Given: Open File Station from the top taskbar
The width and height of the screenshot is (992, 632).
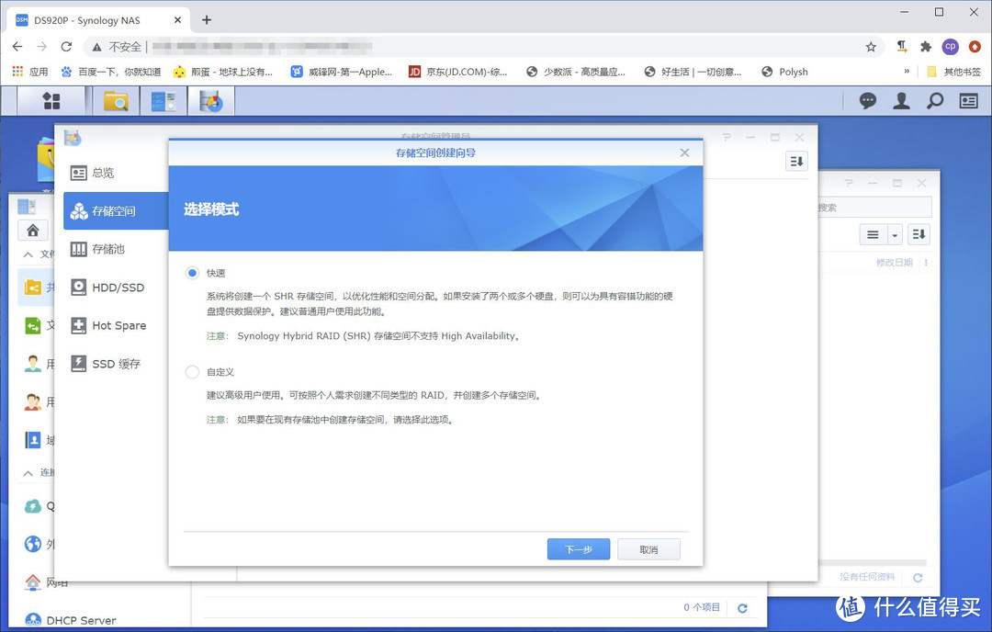Looking at the screenshot, I should click(117, 101).
